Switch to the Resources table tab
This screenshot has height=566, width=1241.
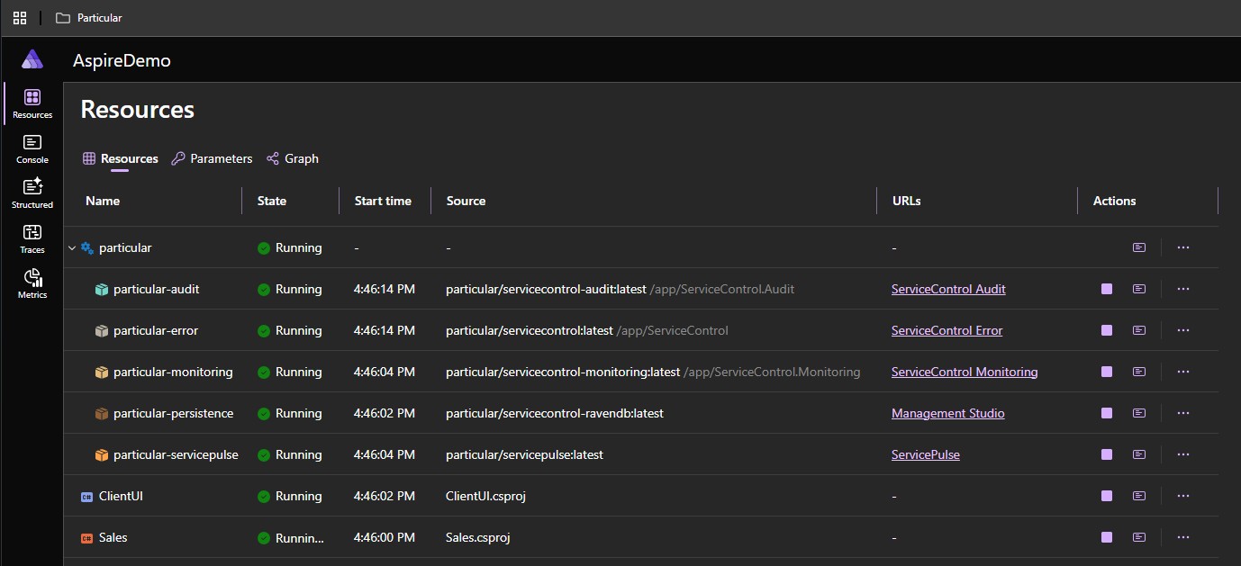(121, 158)
